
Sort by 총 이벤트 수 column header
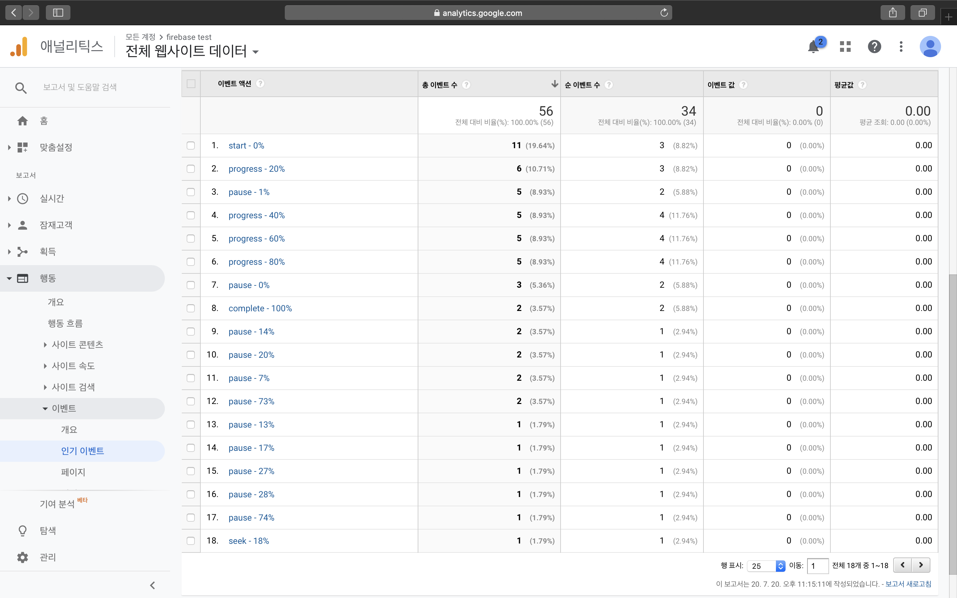(489, 84)
